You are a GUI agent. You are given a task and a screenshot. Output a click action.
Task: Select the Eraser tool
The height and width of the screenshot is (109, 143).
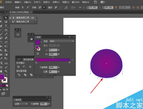(6, 38)
